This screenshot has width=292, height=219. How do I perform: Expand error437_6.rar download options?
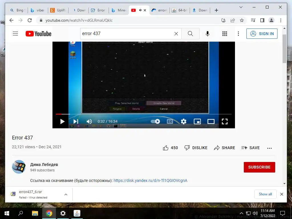pyautogui.click(x=66, y=194)
